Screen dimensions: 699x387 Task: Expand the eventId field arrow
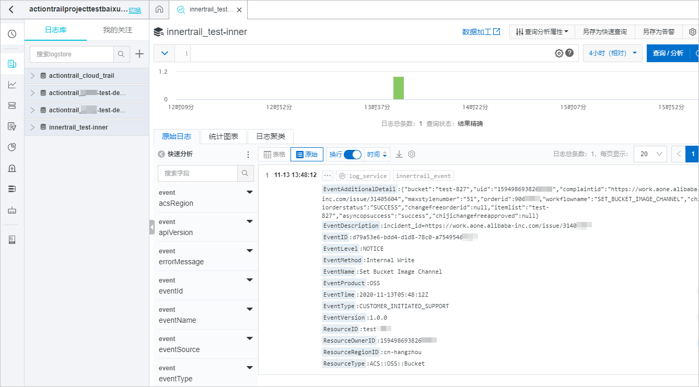tap(249, 280)
